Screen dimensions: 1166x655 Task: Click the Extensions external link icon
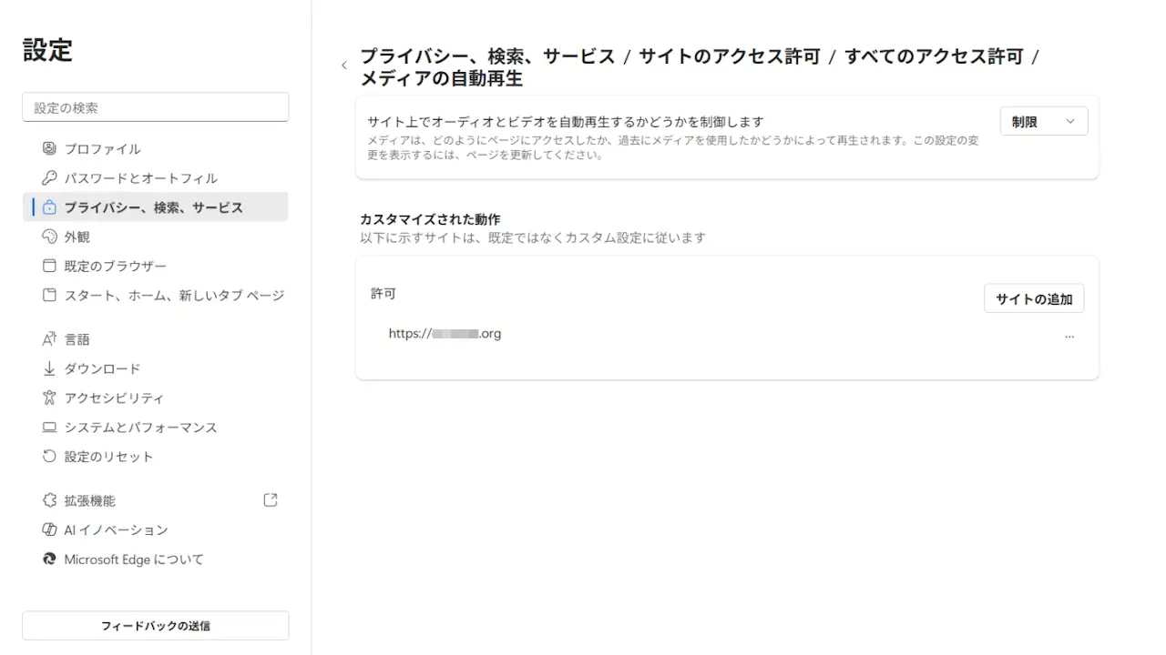coord(270,500)
